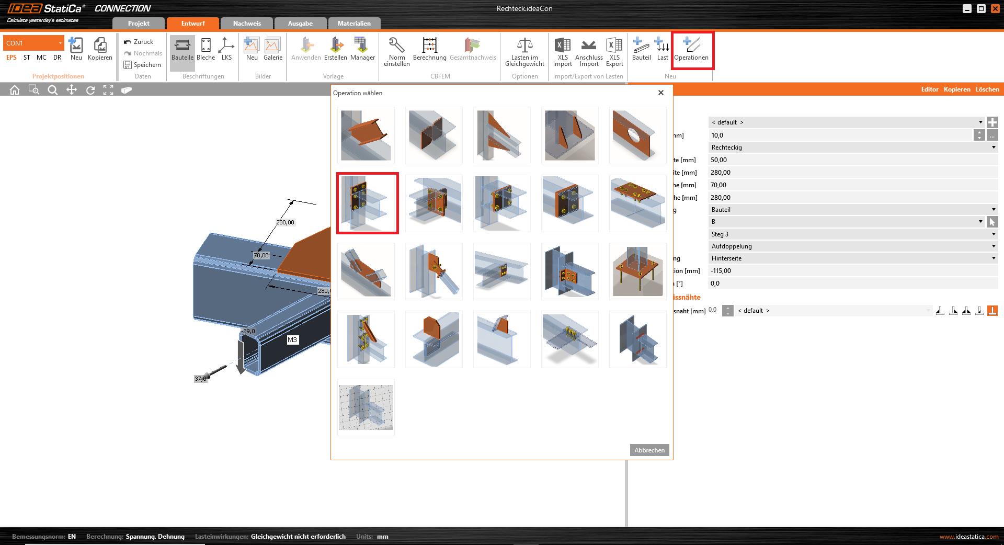
Task: Click the home view icon
Action: (15, 90)
